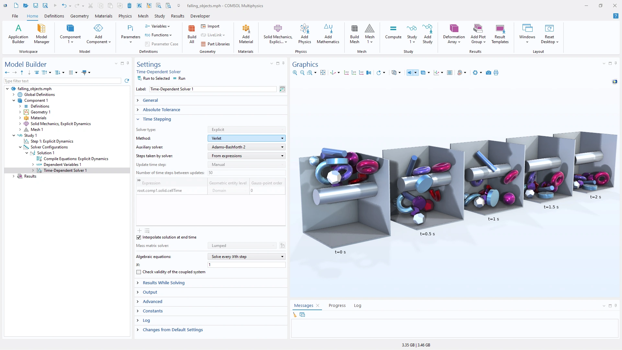This screenshot has height=350, width=622.
Task: Expand the Results While Solving section
Action: point(164,283)
